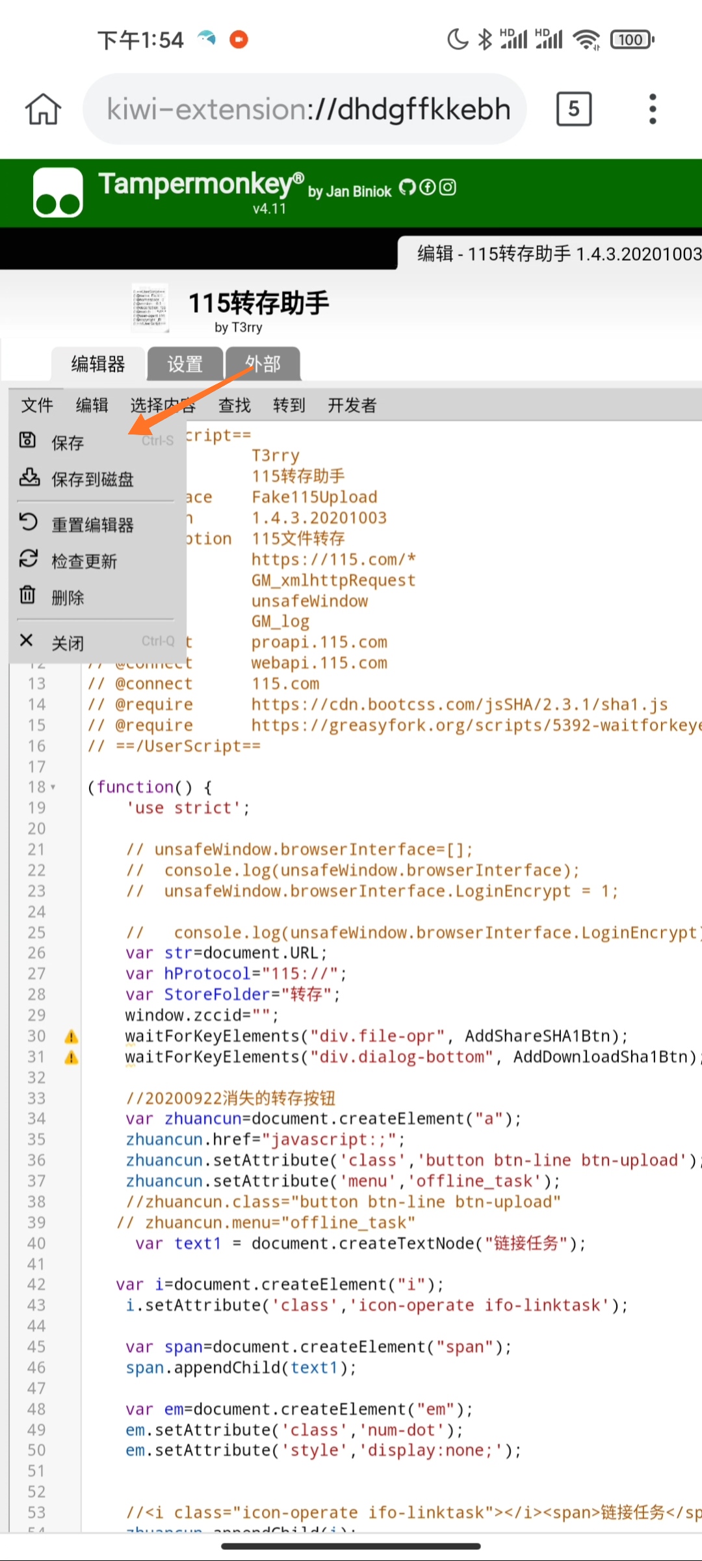The image size is (702, 1561).
Task: Click the text '链接任务' on line 40
Action: click(526, 1244)
